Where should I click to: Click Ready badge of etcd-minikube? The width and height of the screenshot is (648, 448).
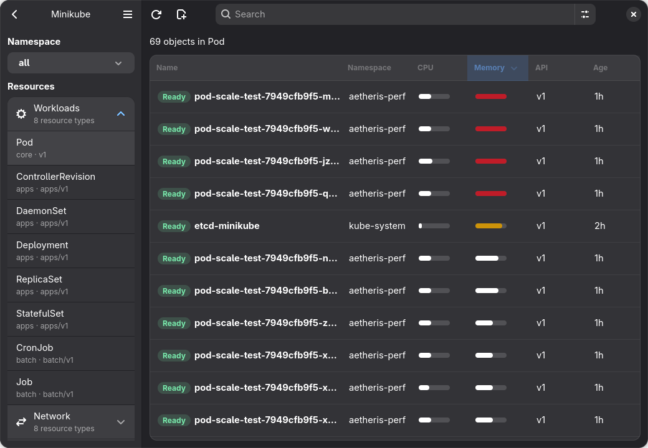pyautogui.click(x=174, y=226)
